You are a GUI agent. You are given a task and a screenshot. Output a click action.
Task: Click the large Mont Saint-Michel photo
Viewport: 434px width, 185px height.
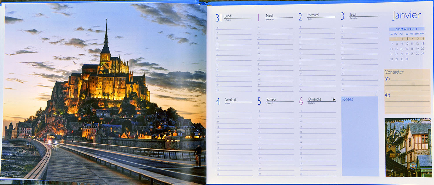coord(104,92)
